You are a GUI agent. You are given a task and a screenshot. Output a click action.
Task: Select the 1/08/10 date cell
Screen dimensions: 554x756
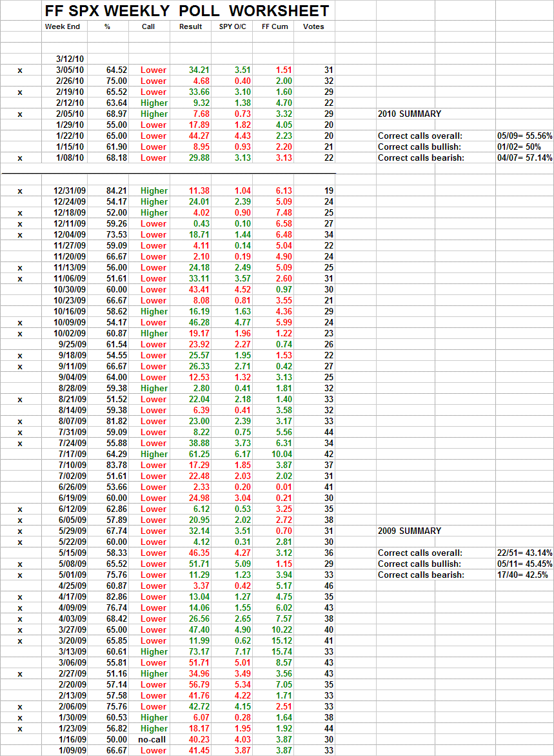(x=70, y=158)
